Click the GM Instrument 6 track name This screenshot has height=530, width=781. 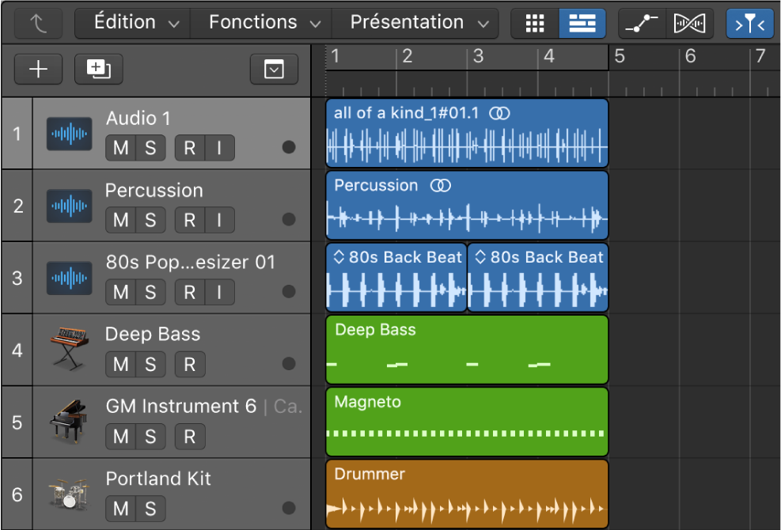click(180, 407)
